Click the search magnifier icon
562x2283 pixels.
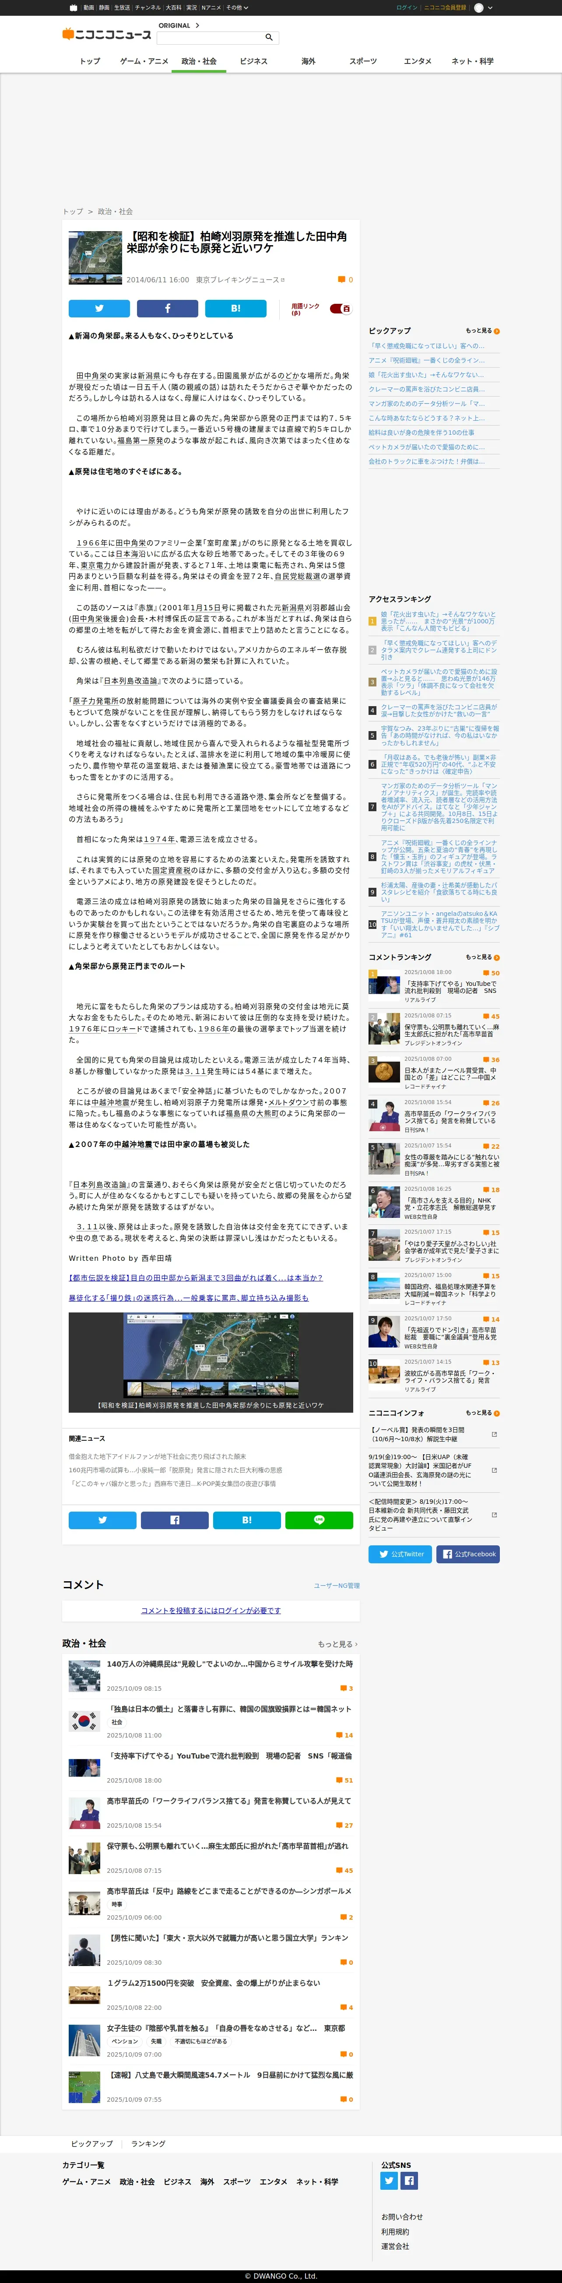[x=269, y=37]
